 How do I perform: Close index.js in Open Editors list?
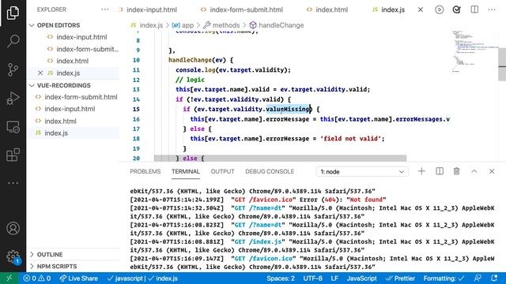(x=40, y=73)
